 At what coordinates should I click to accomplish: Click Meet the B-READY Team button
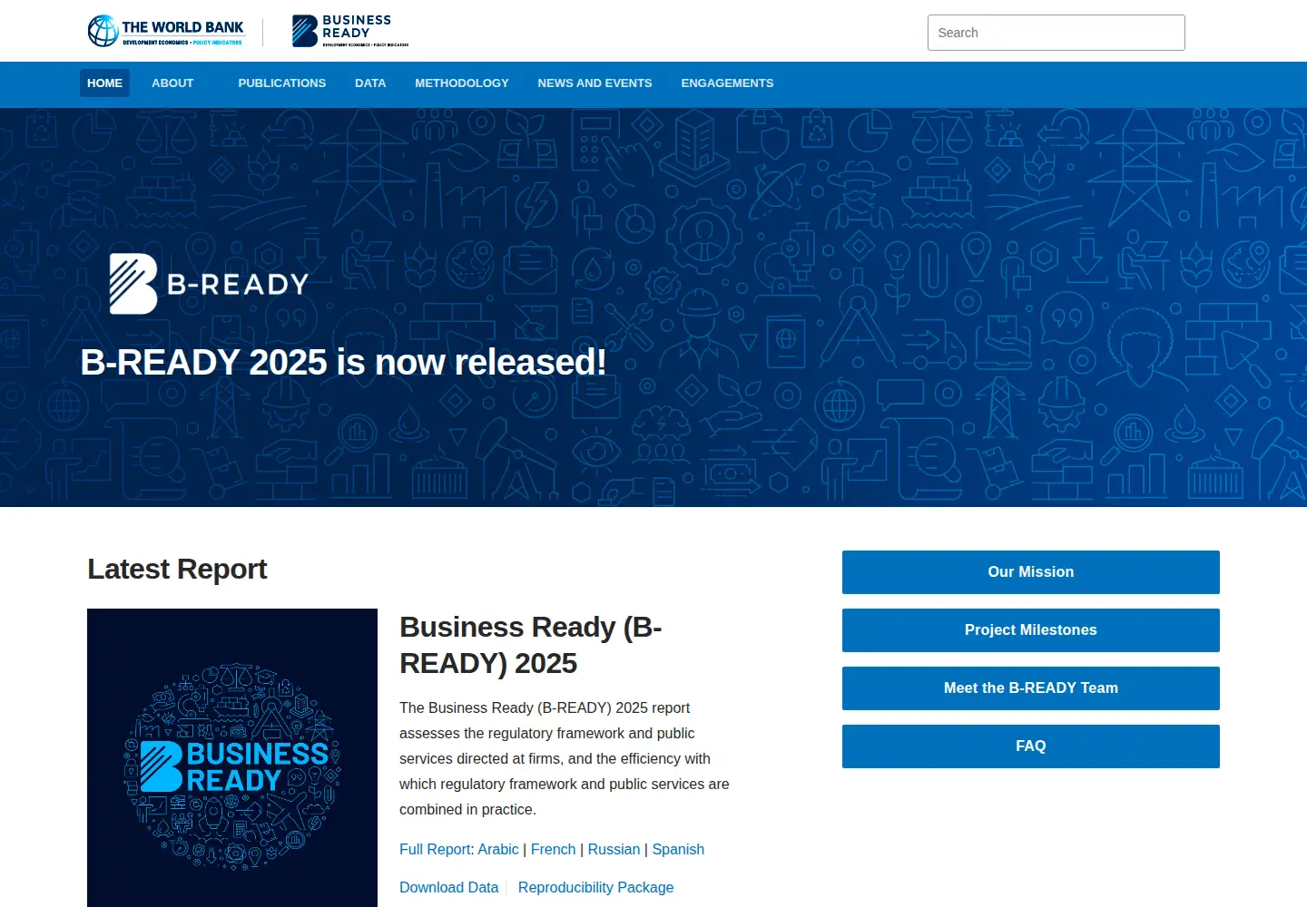point(1031,688)
